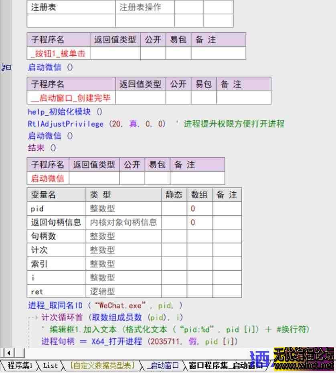
Task: Click the loop flow arrow before 计次循环首
Action: (x=33, y=317)
